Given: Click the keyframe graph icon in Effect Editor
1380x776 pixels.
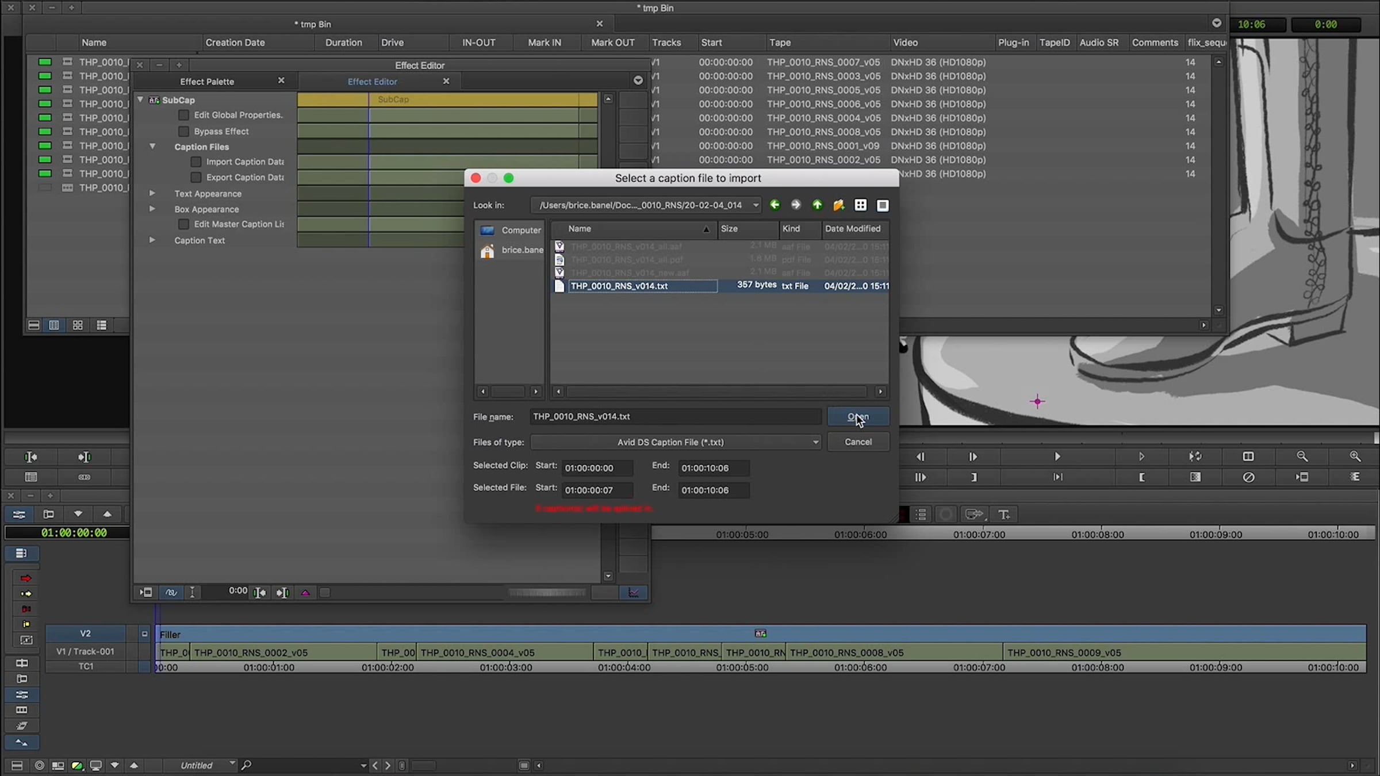Looking at the screenshot, I should [633, 593].
